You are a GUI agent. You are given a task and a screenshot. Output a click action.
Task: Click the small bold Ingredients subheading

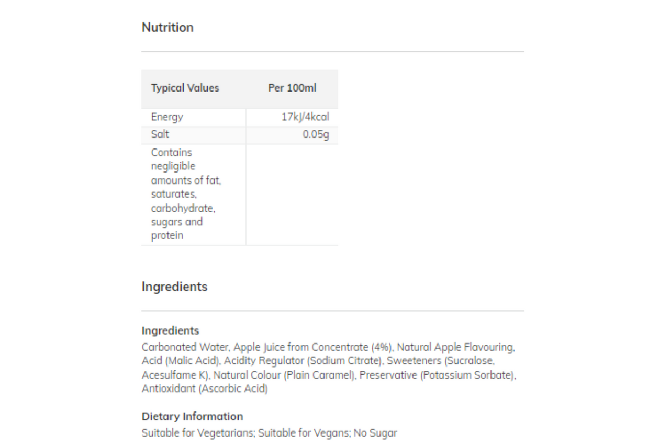(170, 331)
